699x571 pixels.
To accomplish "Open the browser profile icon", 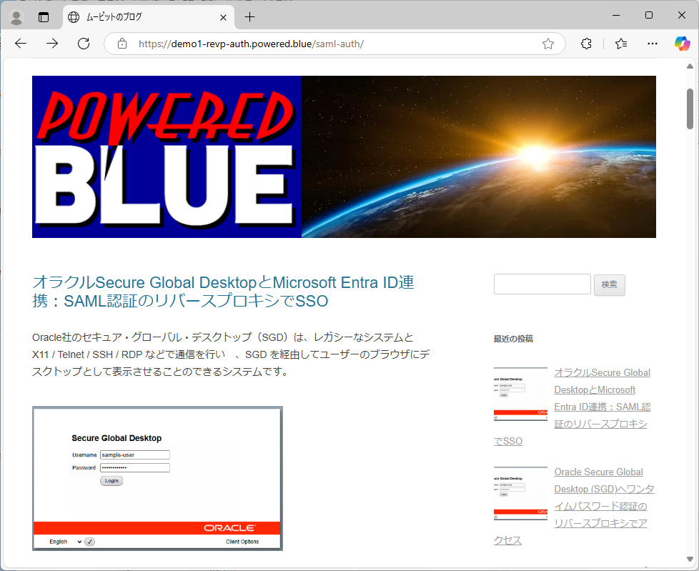I will (16, 17).
